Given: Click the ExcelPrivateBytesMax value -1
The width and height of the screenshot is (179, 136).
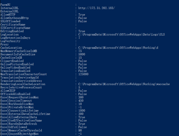Looking at the screenshot, I should click(x=80, y=107).
